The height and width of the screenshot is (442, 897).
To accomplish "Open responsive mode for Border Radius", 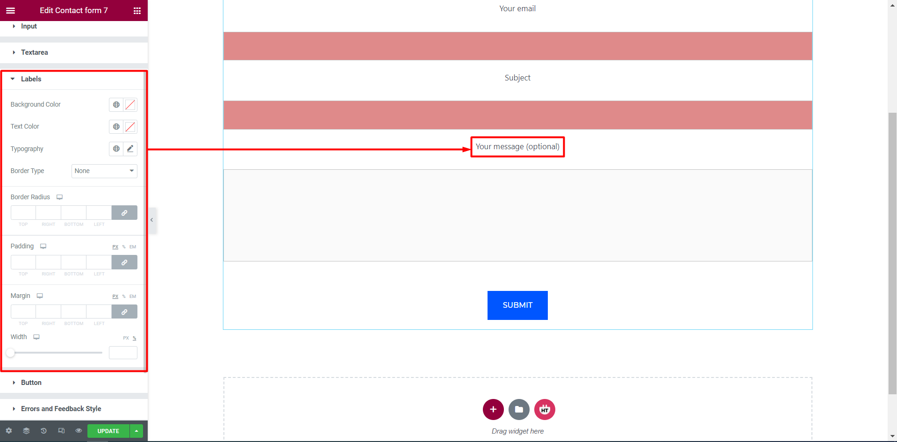I will click(59, 197).
